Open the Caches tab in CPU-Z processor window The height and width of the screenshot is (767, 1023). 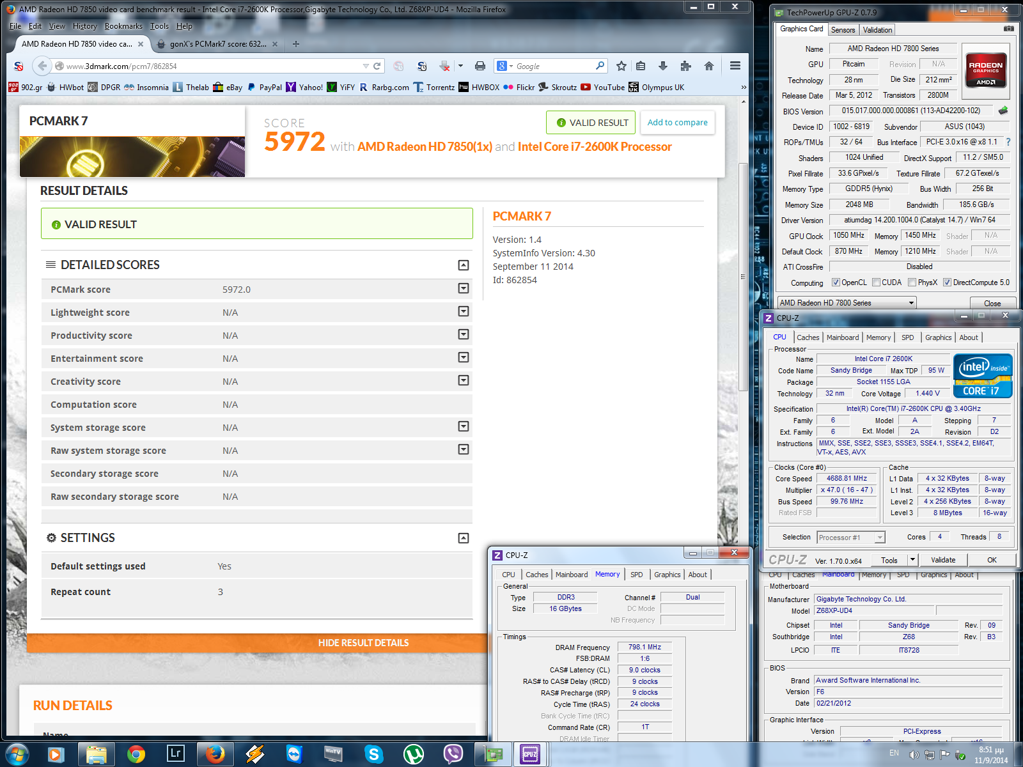coord(808,337)
